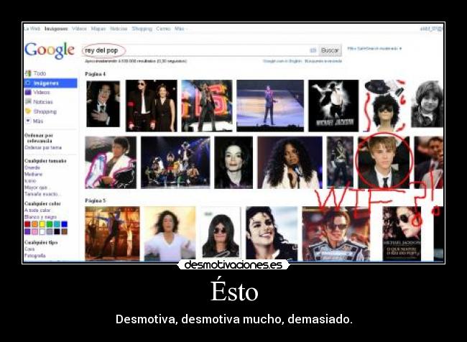This screenshot has width=467, height=342.
Task: Pick the white color swatch
Action: coord(42,231)
